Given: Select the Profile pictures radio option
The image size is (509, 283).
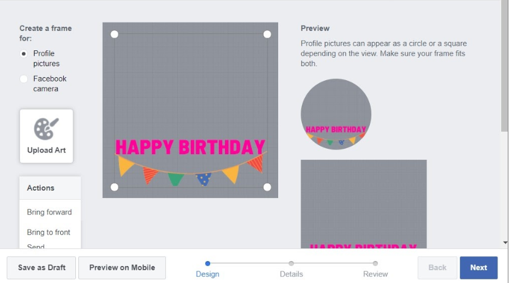Looking at the screenshot, I should tap(24, 53).
